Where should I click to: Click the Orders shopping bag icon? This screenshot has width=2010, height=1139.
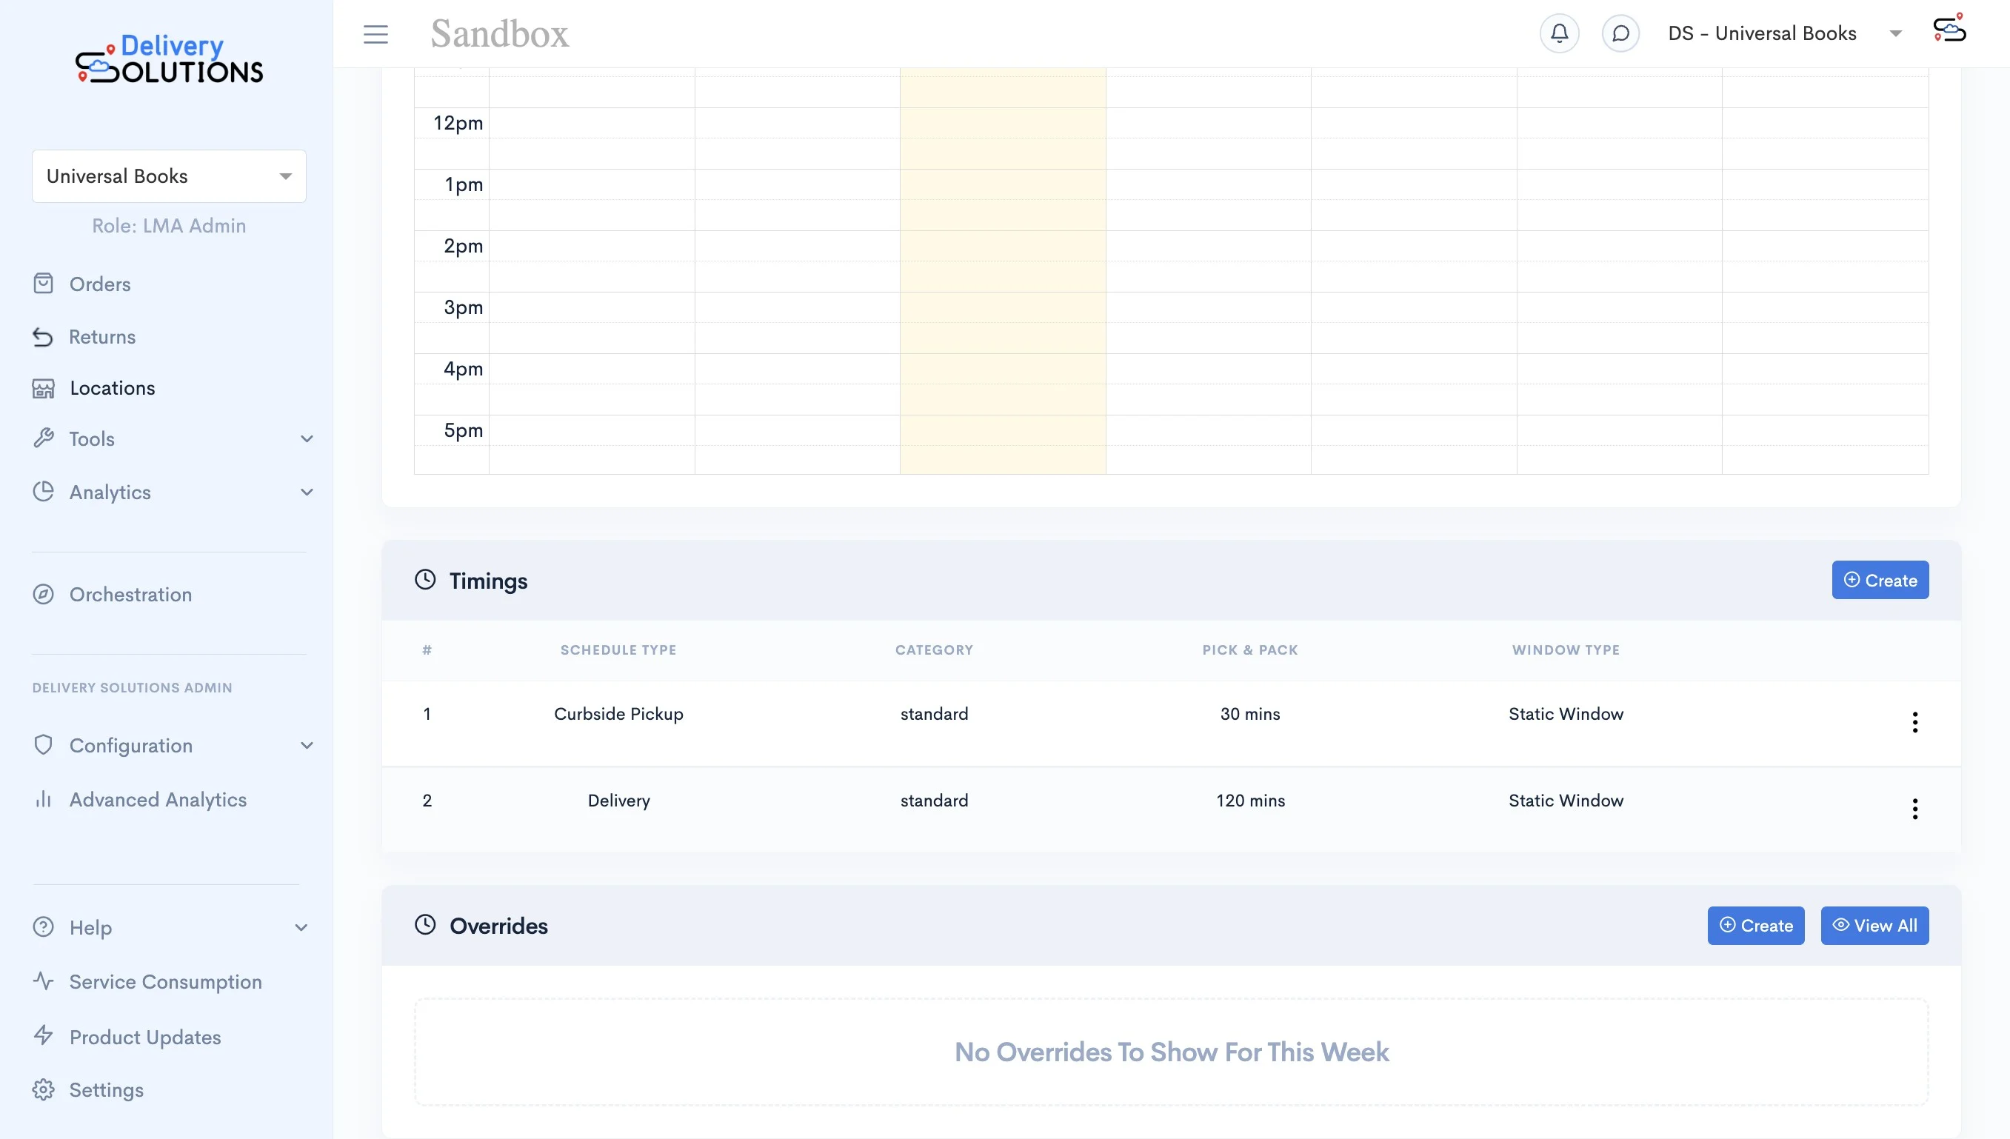click(x=43, y=283)
